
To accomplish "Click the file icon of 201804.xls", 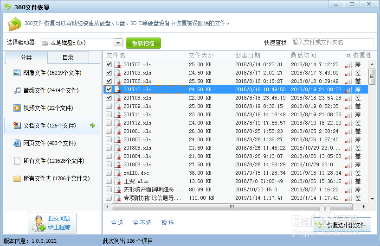I will coord(117,156).
